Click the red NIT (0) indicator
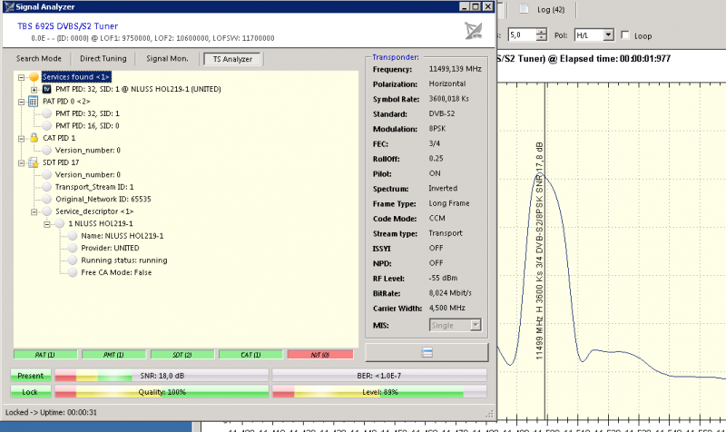 tap(319, 354)
